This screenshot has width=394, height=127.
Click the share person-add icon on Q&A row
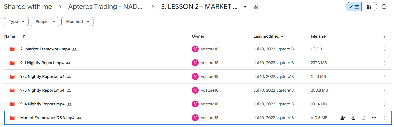pyautogui.click(x=343, y=118)
